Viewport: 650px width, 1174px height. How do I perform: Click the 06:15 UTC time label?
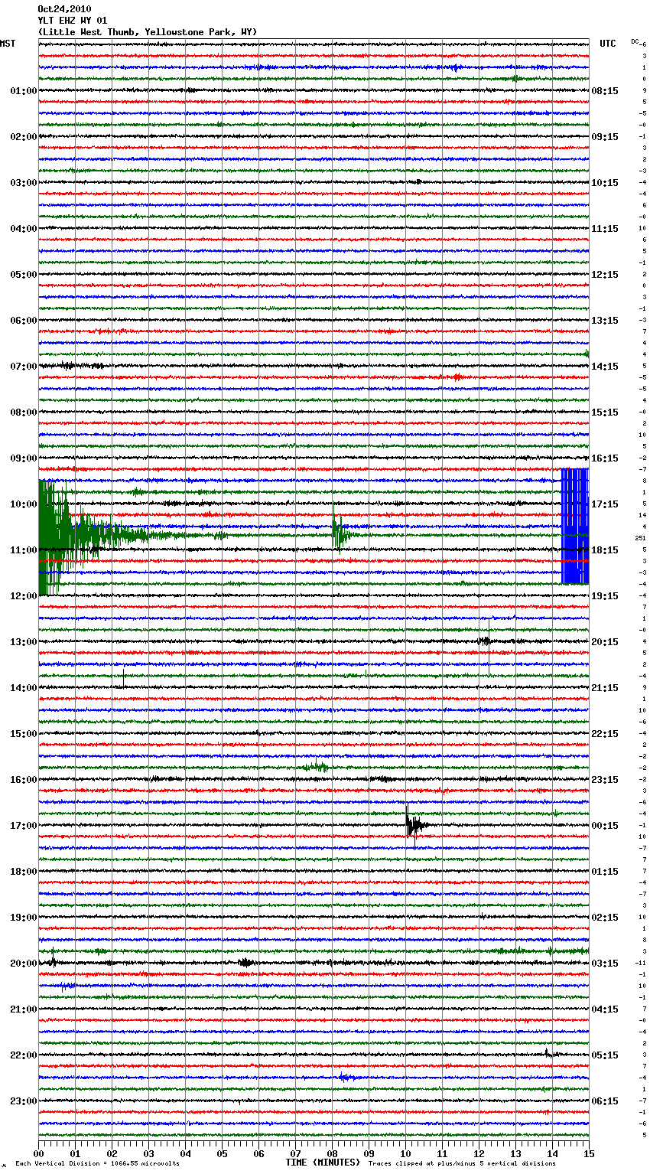coord(605,1101)
